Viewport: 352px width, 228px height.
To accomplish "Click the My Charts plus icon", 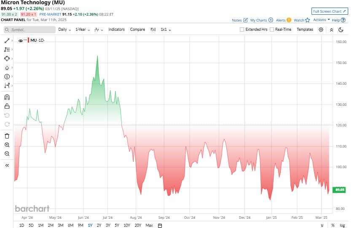I will (271, 20).
